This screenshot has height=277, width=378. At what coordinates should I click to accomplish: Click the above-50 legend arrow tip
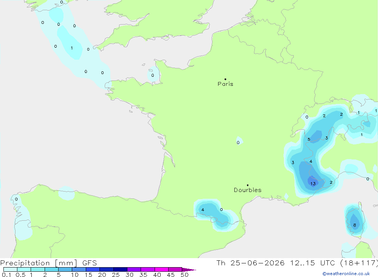[x=189, y=270]
